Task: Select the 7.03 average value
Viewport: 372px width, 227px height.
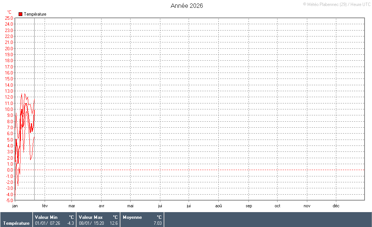Action: click(x=158, y=223)
